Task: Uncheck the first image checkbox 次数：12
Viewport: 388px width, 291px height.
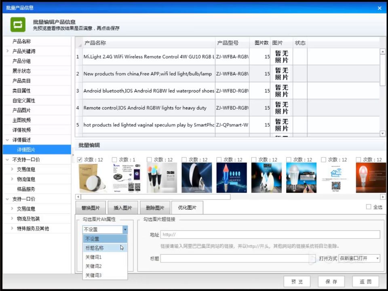Action: click(80, 160)
